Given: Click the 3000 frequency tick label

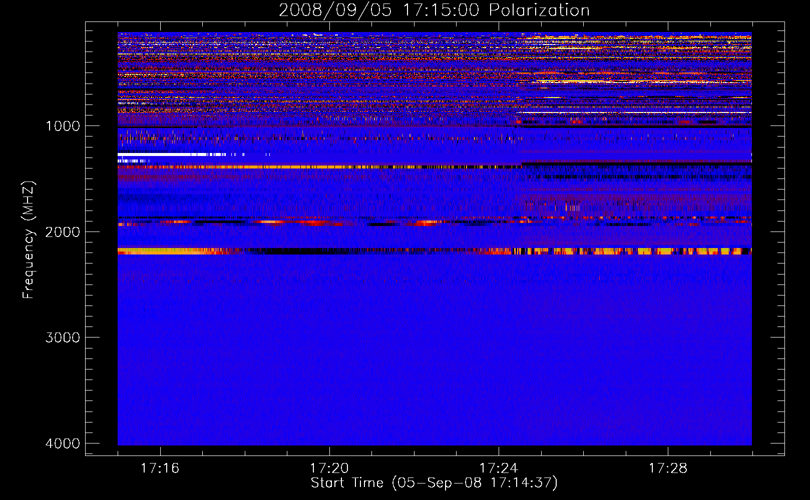Looking at the screenshot, I should pyautogui.click(x=63, y=337).
